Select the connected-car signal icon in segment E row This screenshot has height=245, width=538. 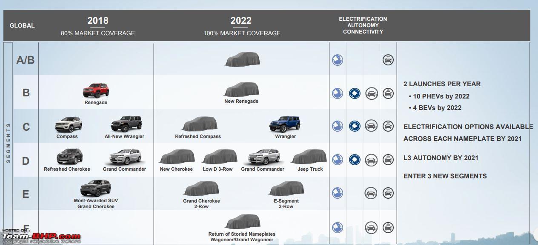[388, 193]
